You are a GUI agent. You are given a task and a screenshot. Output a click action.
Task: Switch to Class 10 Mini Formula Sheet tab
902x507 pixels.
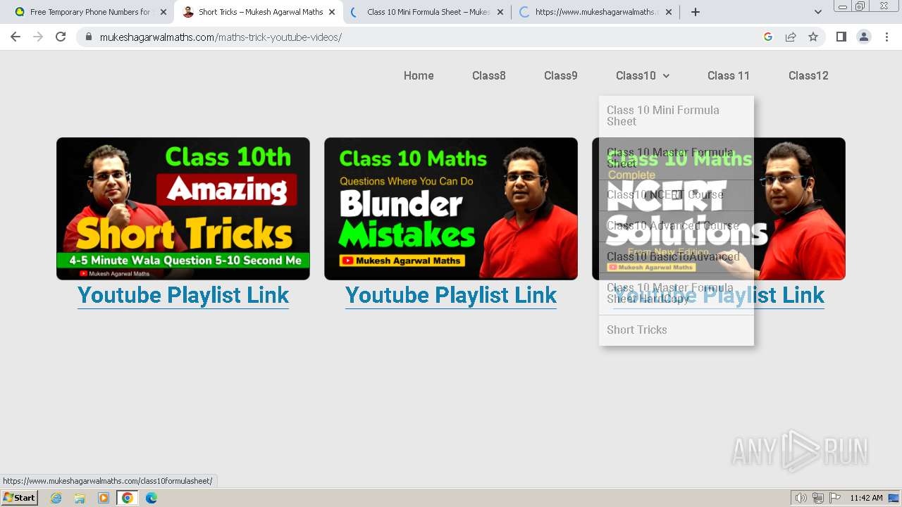click(427, 12)
